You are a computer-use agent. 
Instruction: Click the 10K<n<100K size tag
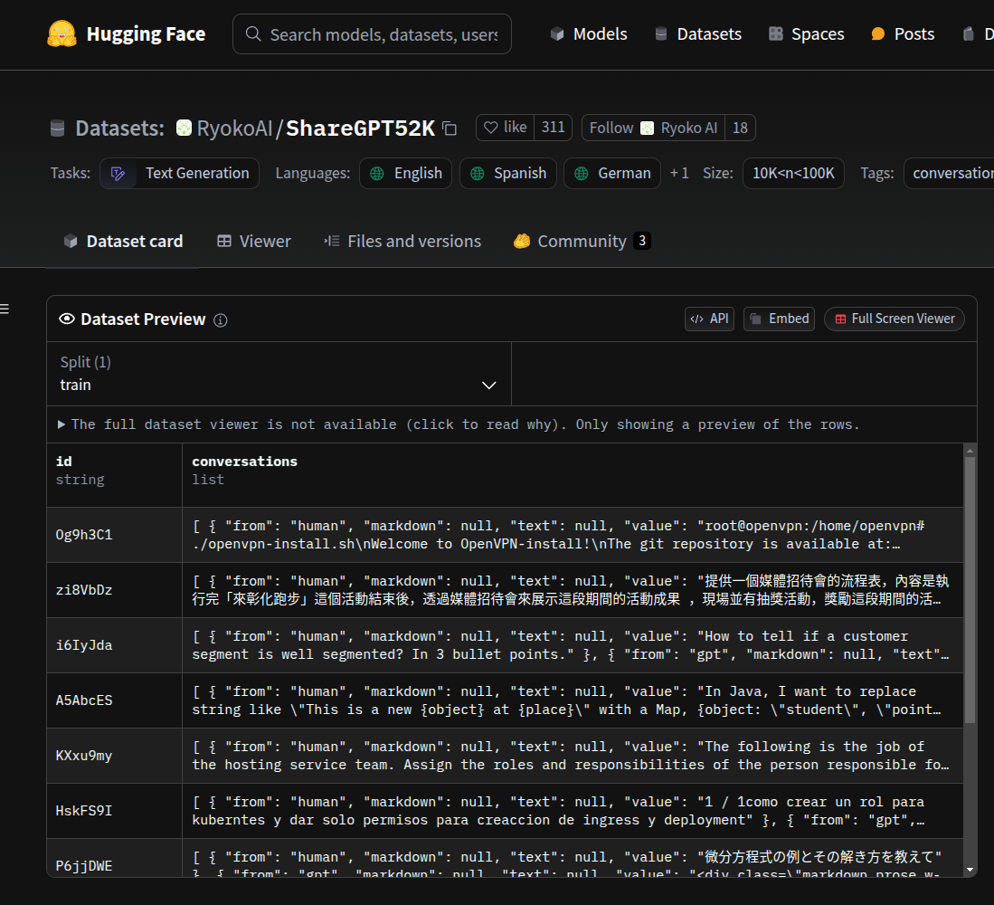pos(793,173)
